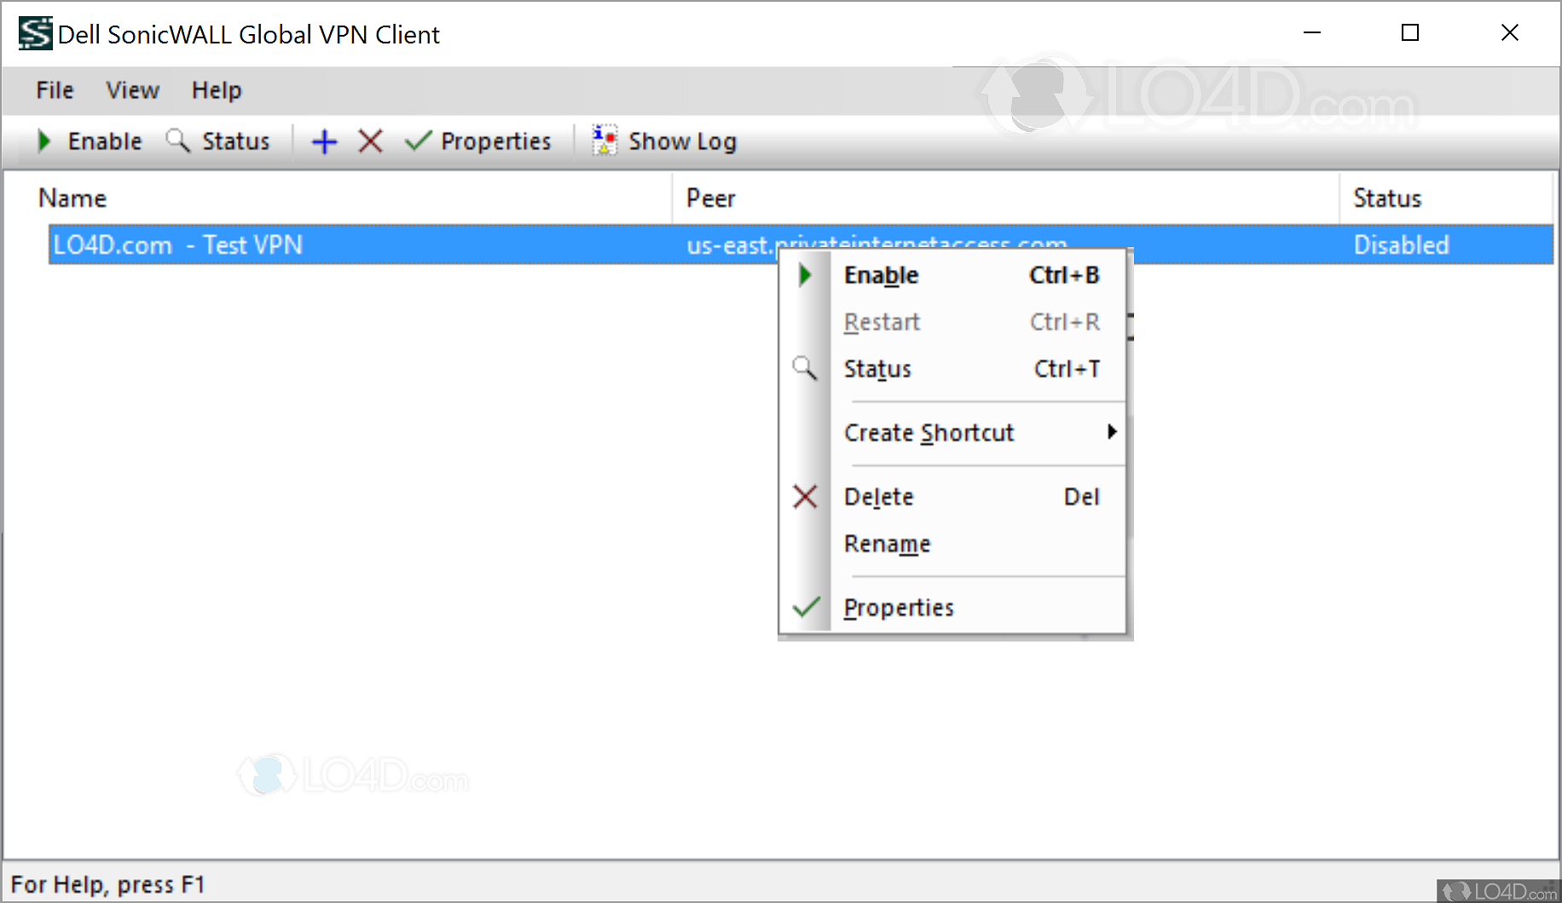Close the VPN Client window

pos(1510,33)
